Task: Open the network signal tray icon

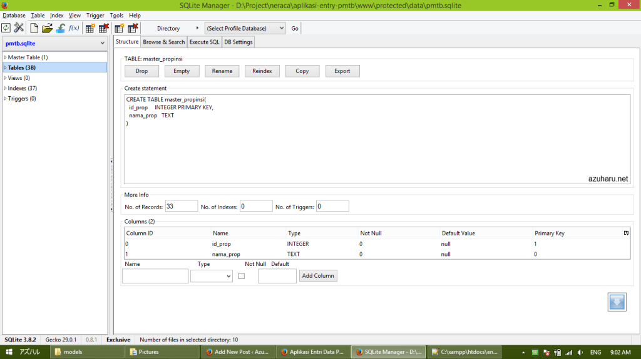Action: 568,352
